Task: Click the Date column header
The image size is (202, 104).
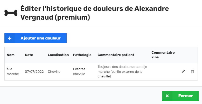Action: (x=29, y=55)
